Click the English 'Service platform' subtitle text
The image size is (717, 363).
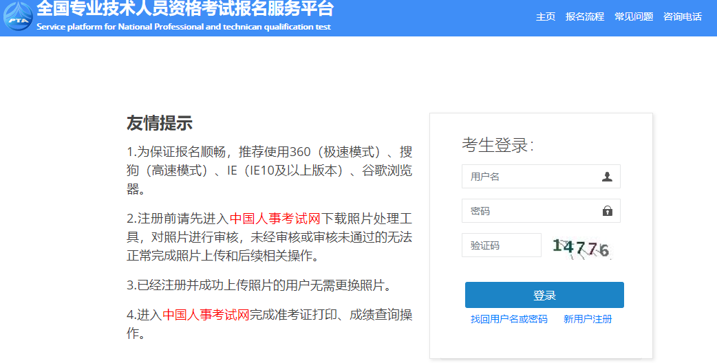(184, 27)
